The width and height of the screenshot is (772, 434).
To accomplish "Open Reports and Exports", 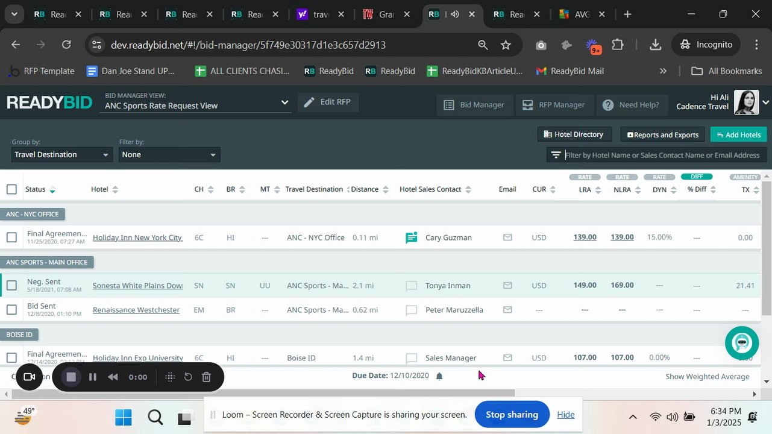I will (x=663, y=134).
